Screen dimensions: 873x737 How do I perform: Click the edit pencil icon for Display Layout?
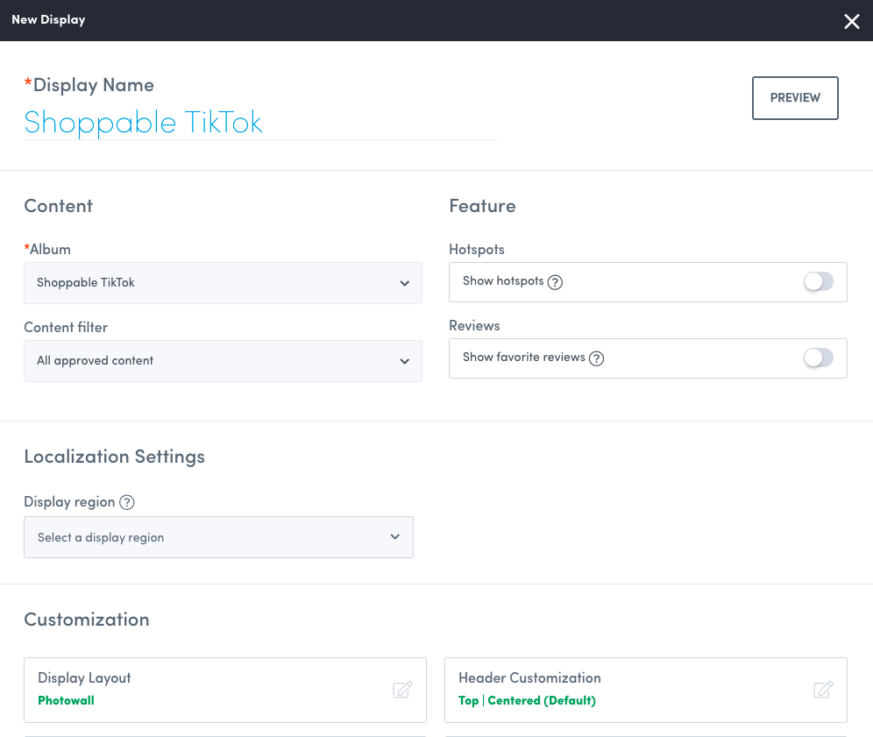point(402,690)
